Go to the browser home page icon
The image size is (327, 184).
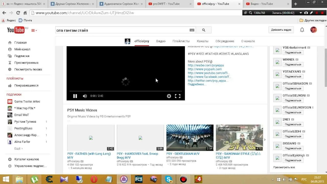pos(25,13)
